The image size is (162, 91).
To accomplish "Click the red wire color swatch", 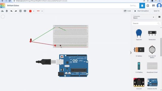I will (x=30, y=11).
